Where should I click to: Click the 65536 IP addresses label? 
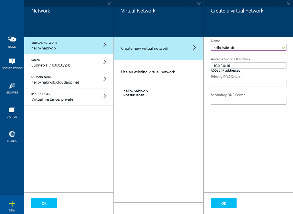tap(225, 70)
